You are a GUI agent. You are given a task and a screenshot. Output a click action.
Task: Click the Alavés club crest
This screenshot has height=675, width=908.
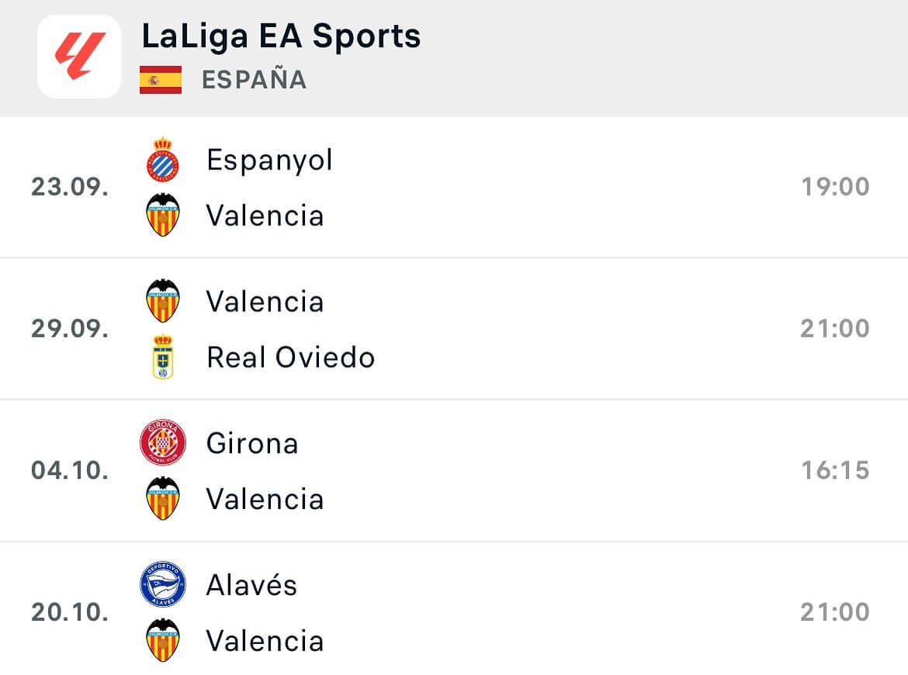163,585
